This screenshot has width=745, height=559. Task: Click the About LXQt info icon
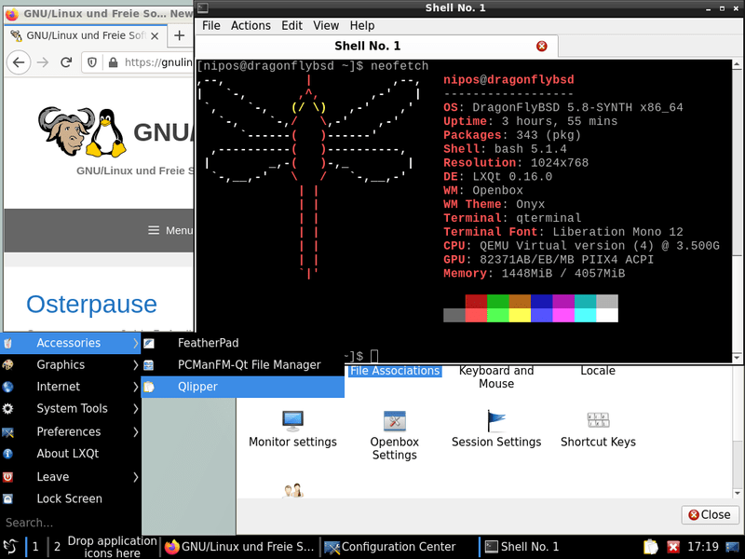click(x=7, y=454)
